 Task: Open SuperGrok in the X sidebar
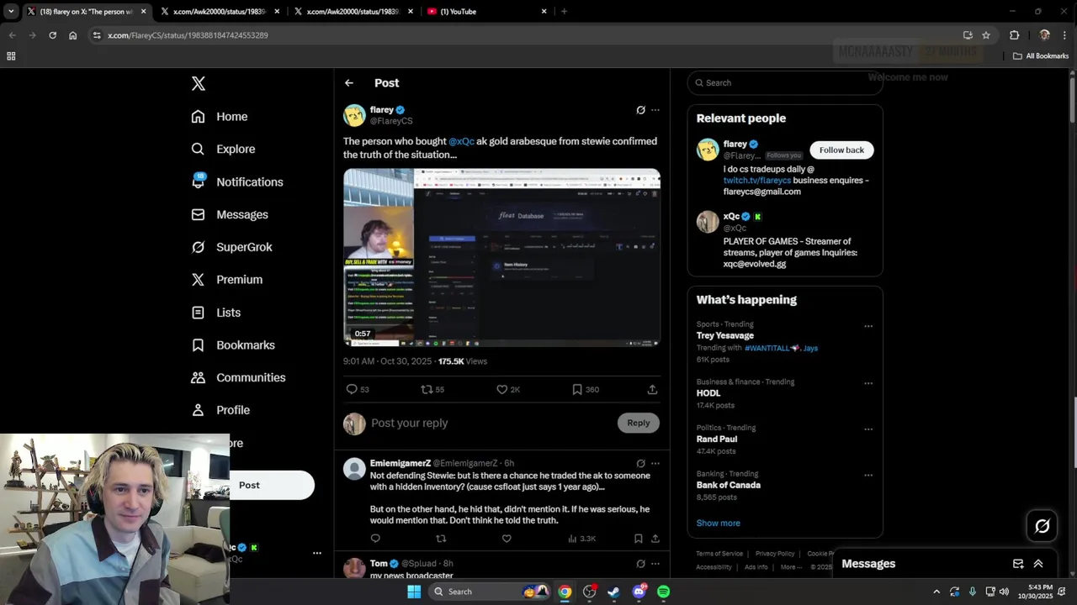tap(231, 247)
